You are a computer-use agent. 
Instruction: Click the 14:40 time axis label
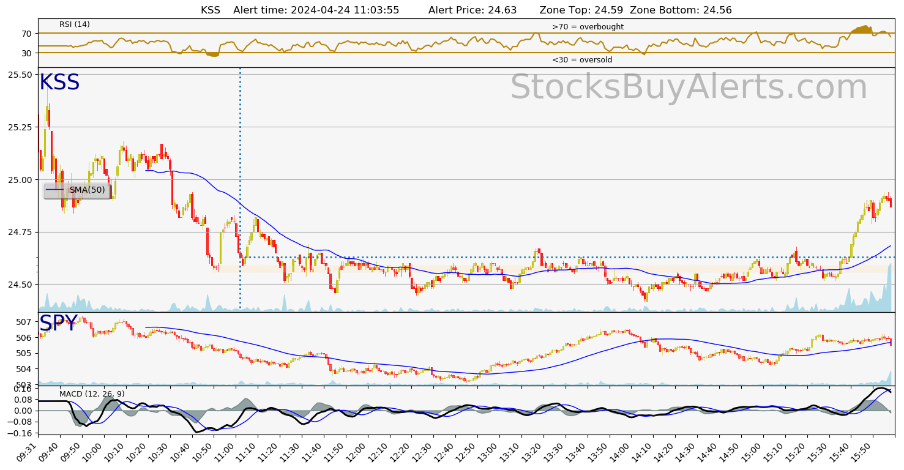(708, 452)
